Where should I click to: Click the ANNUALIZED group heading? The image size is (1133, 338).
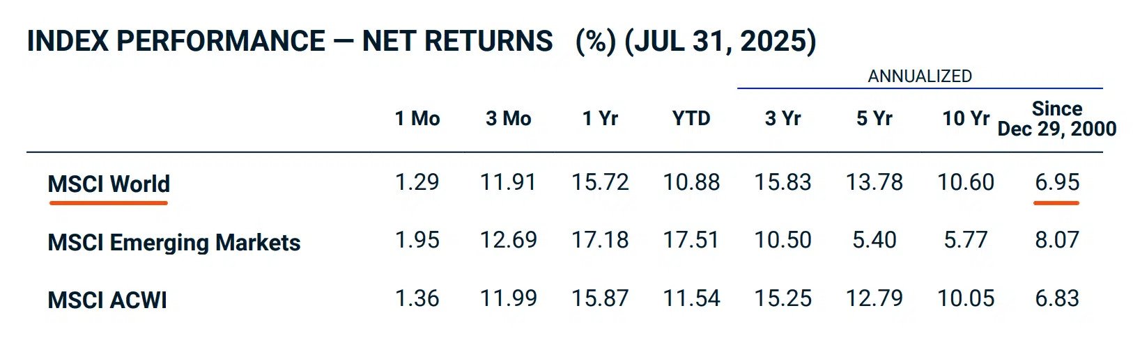point(920,77)
